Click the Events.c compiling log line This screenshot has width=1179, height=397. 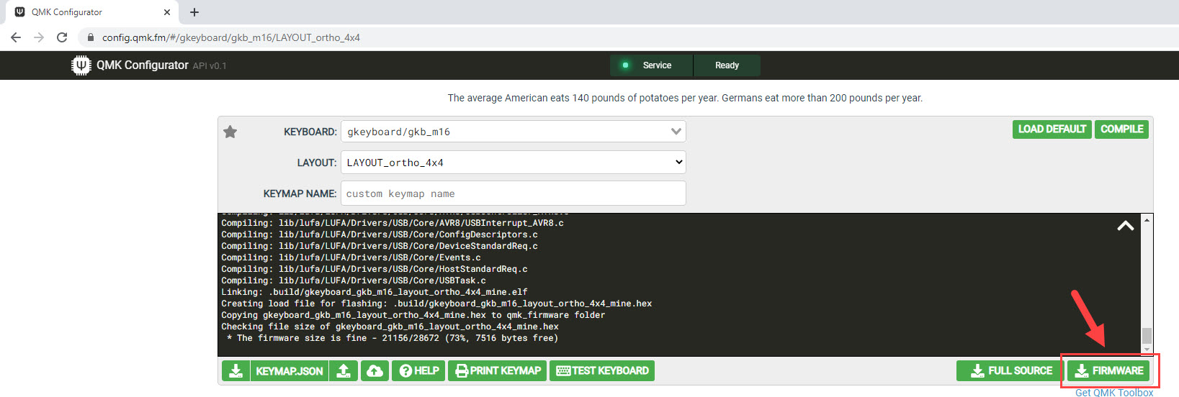coord(351,257)
